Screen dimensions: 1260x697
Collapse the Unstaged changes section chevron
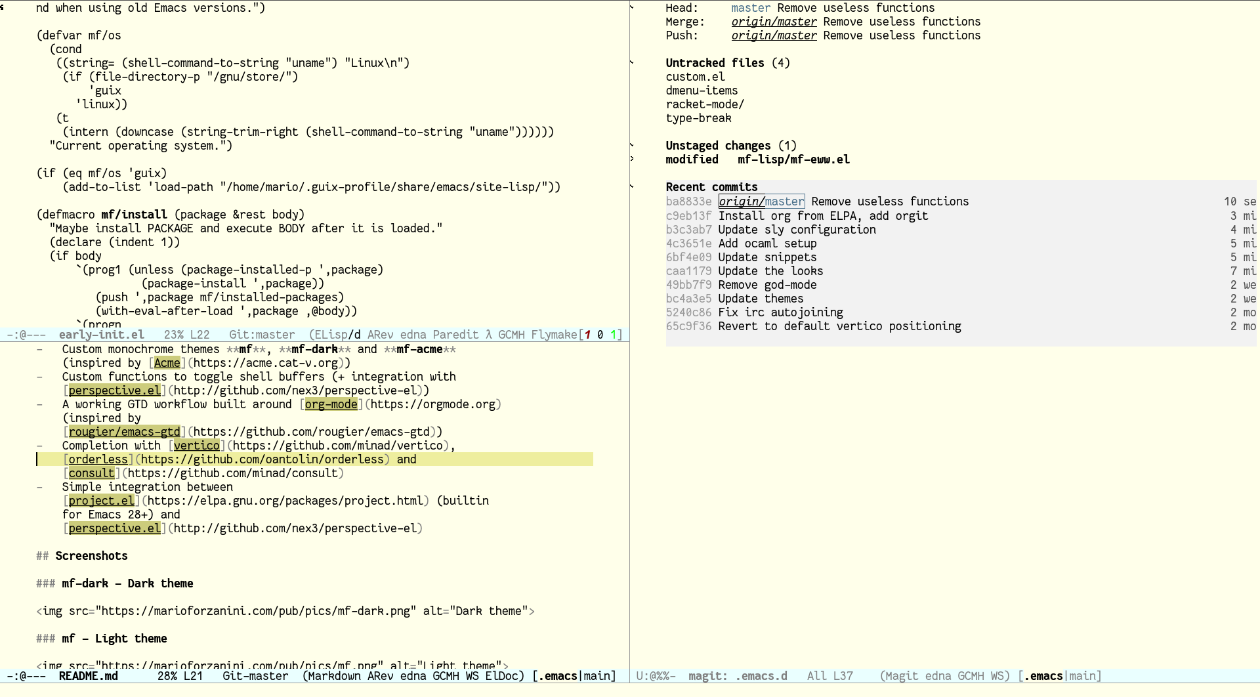click(x=632, y=146)
